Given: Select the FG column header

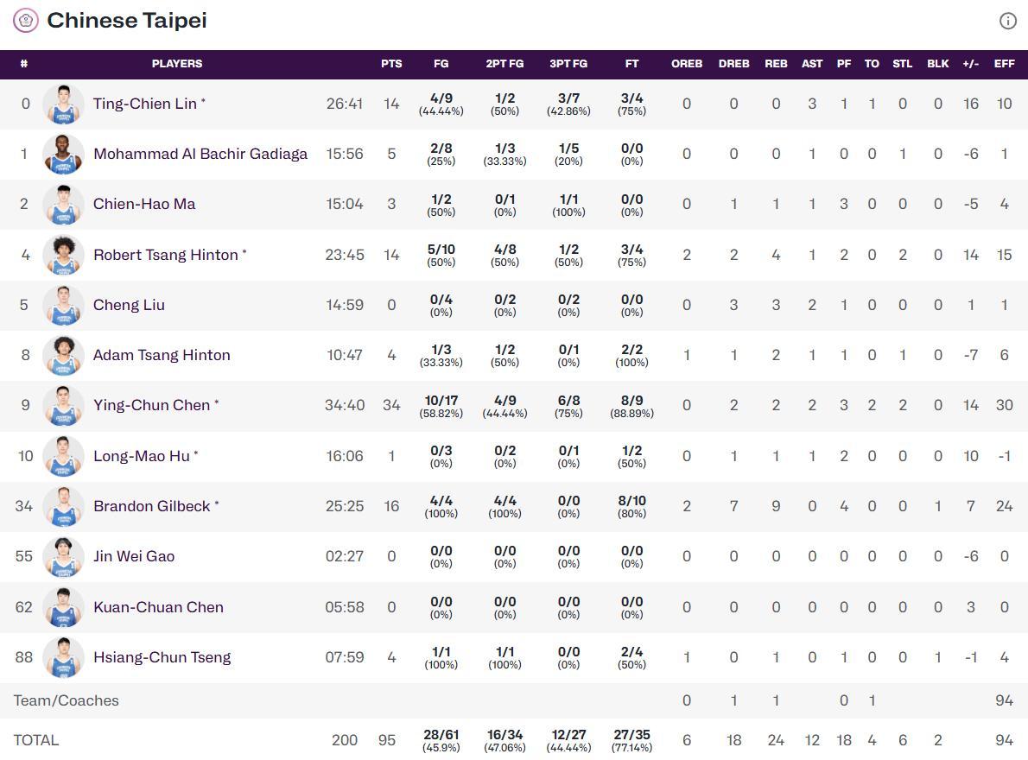Looking at the screenshot, I should 441,64.
